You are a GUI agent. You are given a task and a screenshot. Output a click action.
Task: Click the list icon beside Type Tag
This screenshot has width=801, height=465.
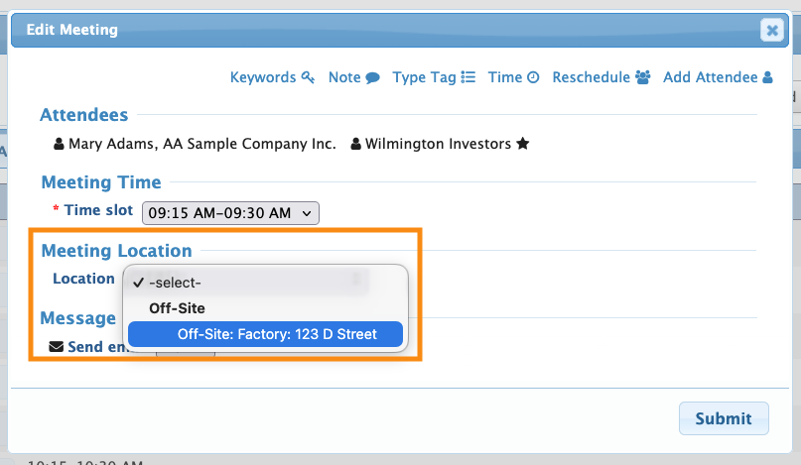[x=468, y=77]
